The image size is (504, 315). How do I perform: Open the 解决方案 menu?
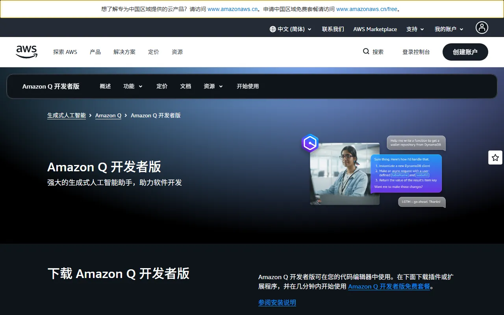(124, 52)
